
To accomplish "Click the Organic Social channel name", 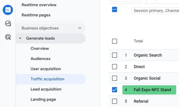I will click(147, 78).
